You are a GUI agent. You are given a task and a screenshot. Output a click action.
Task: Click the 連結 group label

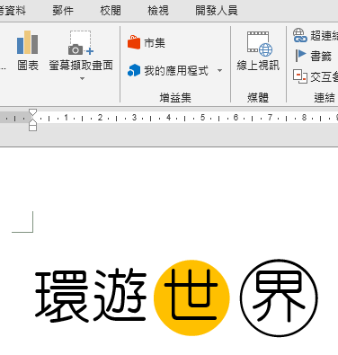coord(325,98)
